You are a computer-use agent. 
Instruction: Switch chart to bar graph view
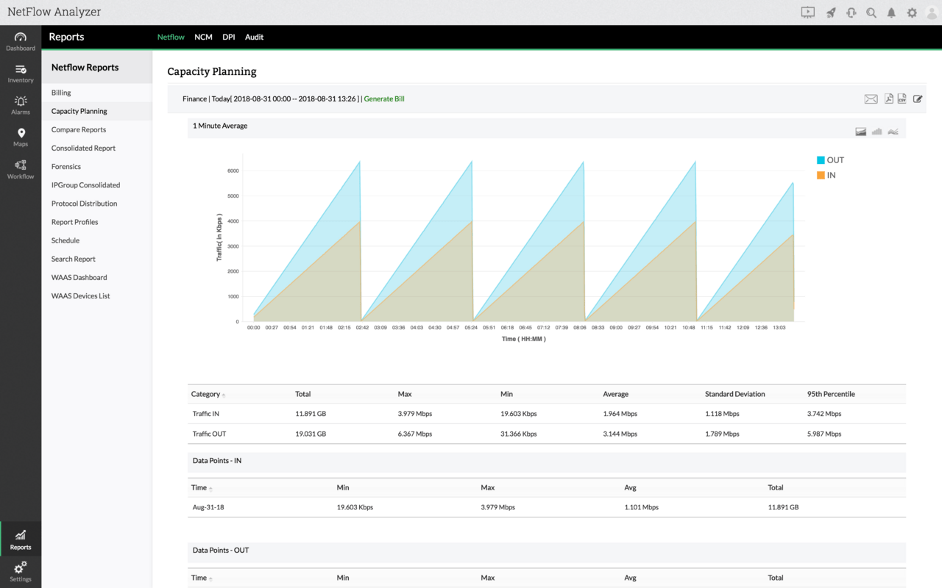click(877, 132)
